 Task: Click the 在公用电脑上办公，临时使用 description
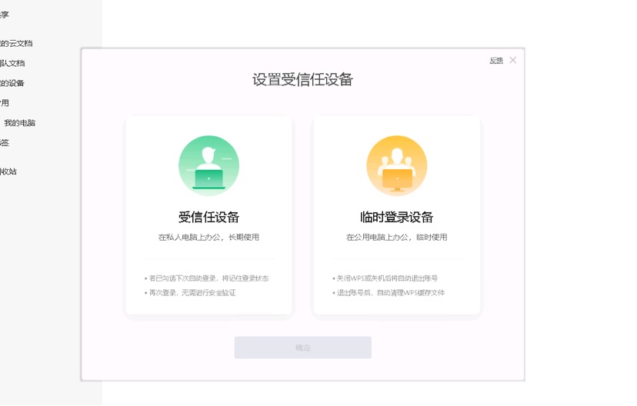tap(396, 238)
